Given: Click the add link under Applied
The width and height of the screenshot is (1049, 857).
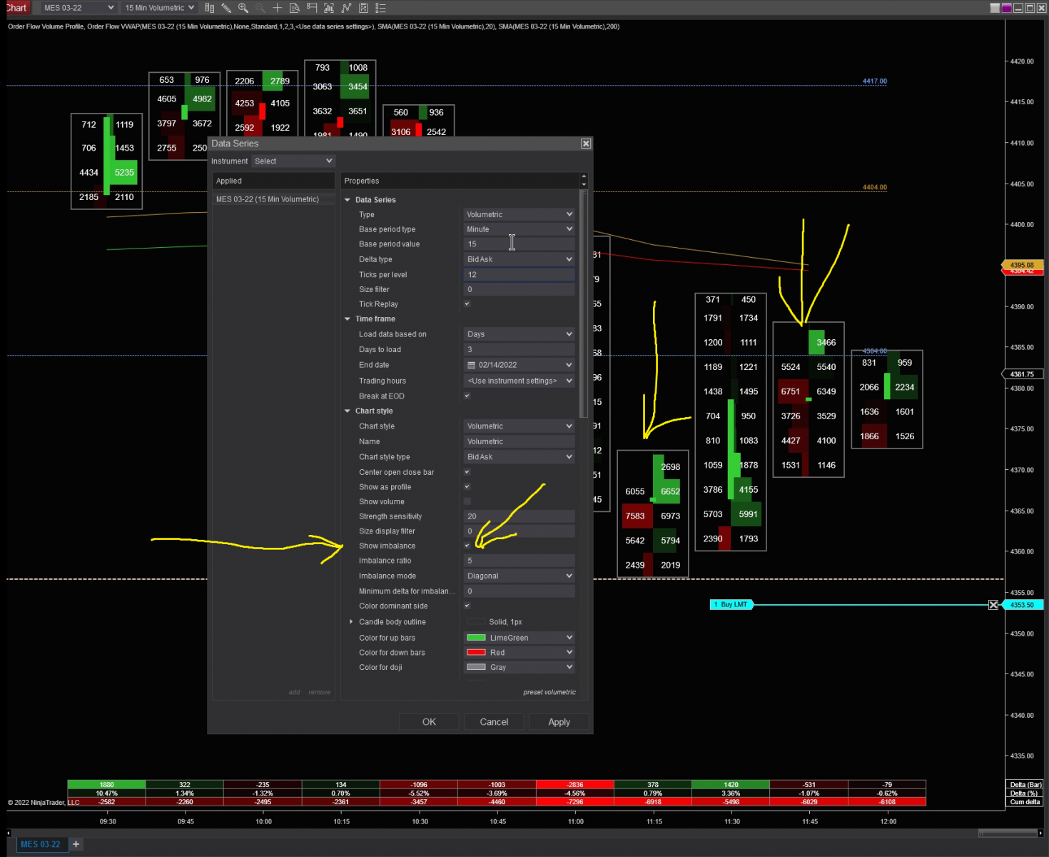Looking at the screenshot, I should click(294, 692).
